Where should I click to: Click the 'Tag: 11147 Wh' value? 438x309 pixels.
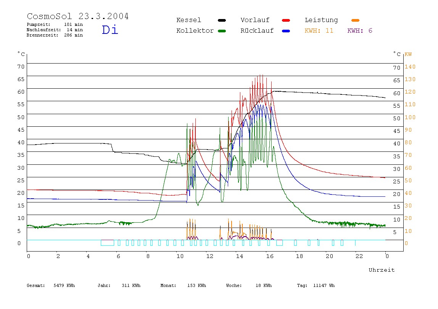(x=316, y=285)
